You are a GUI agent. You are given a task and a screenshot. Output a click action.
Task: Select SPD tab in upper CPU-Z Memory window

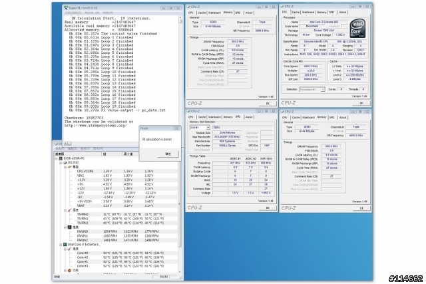(238, 13)
